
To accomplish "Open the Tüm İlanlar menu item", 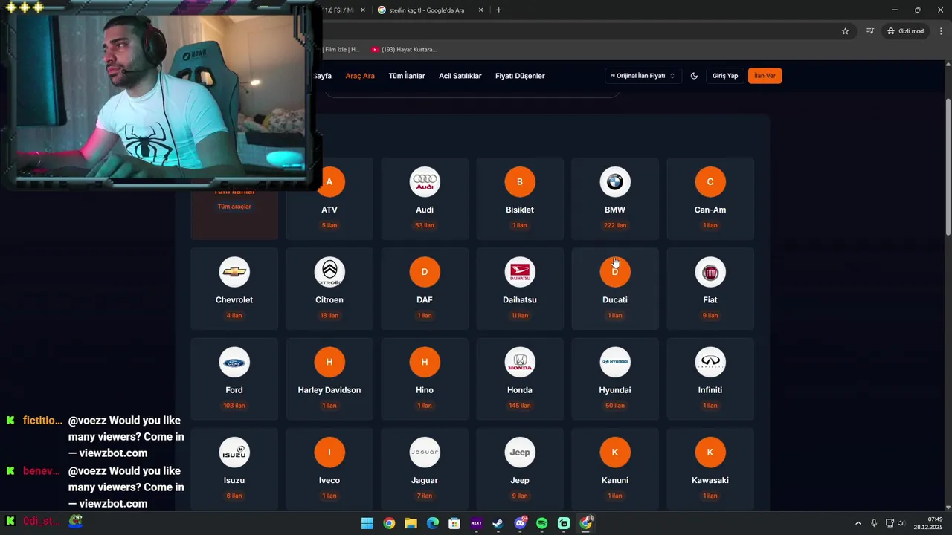I will 407,76.
